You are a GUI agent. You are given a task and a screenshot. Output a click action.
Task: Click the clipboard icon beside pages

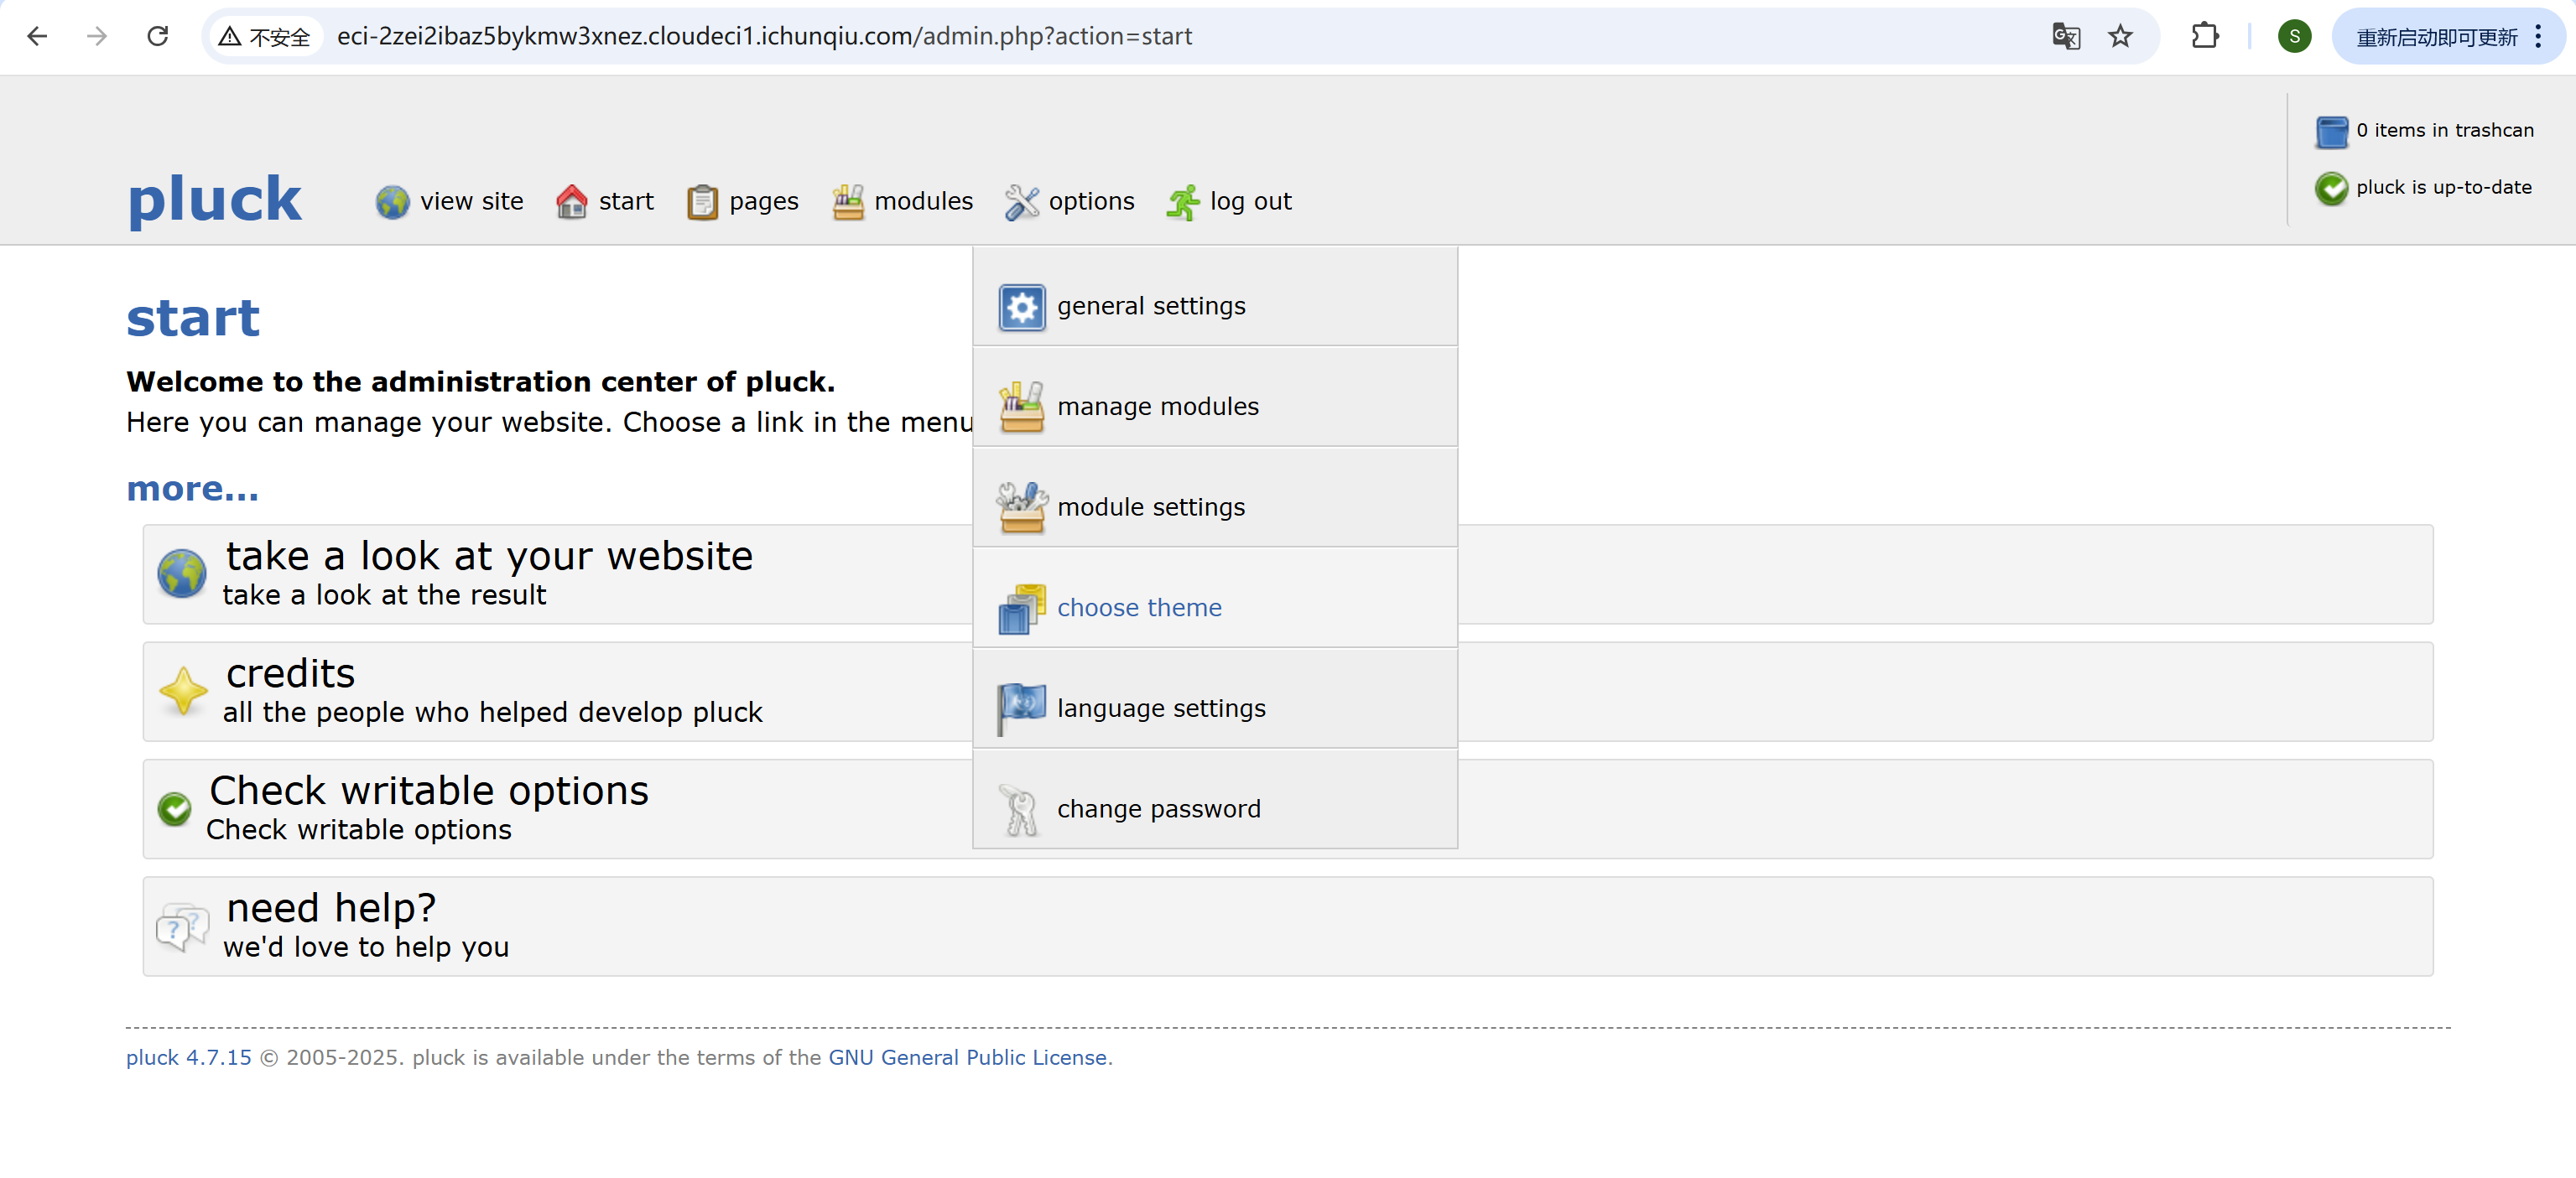pos(702,203)
